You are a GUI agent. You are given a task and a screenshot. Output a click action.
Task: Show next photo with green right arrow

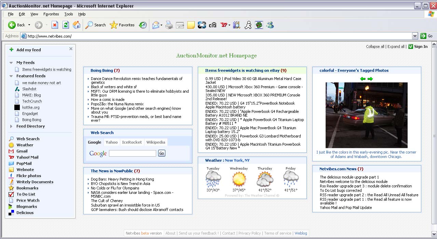point(370,79)
